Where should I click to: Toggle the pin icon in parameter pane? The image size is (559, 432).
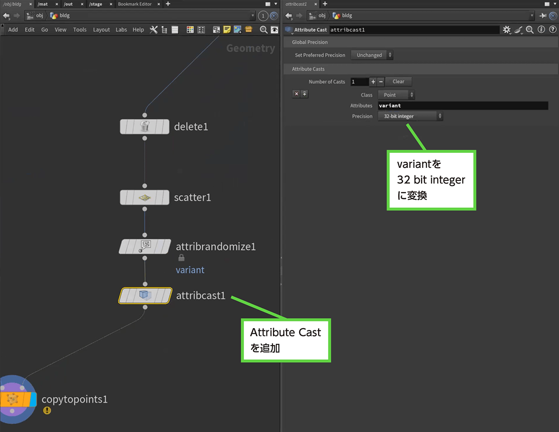coord(543,15)
